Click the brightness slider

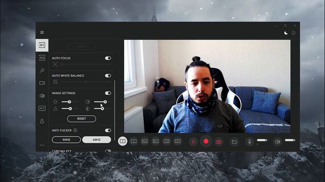70,102
